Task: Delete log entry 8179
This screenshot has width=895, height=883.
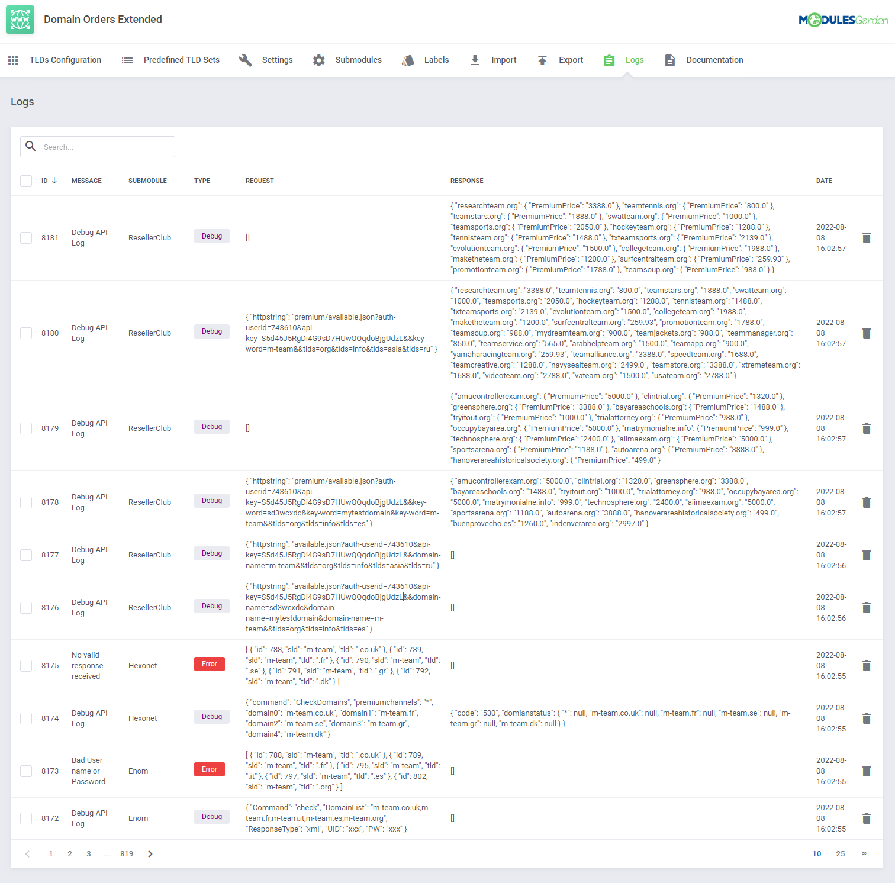Action: 867,428
